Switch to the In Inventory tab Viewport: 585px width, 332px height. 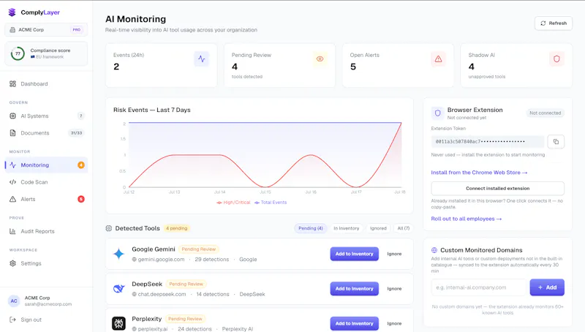click(346, 228)
